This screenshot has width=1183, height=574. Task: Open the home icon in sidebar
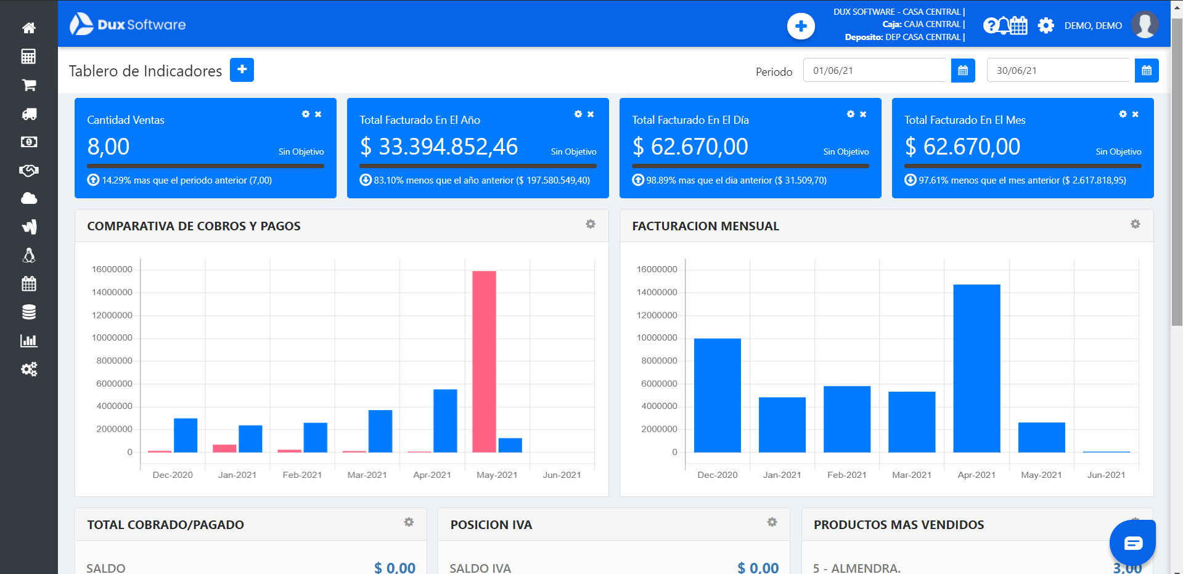click(x=28, y=28)
